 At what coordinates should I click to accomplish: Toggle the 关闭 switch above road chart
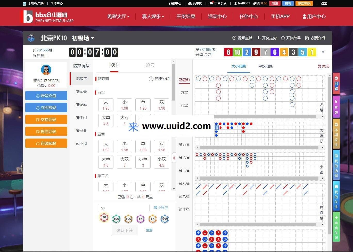point(323,66)
